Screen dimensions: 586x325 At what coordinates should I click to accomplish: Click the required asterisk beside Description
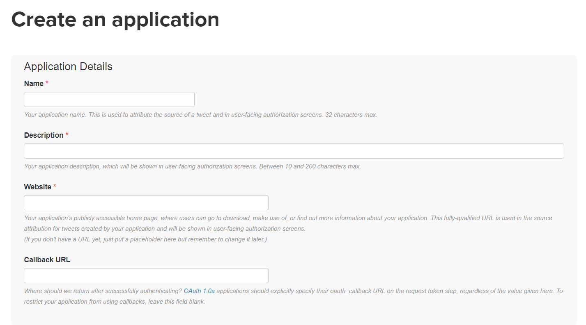[x=67, y=135]
